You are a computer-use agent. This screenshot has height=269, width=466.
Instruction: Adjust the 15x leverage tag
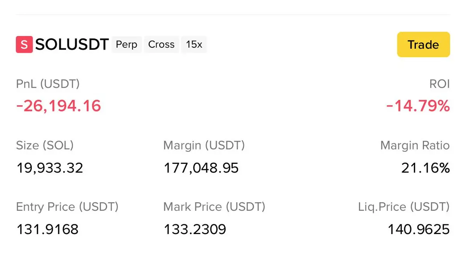194,45
